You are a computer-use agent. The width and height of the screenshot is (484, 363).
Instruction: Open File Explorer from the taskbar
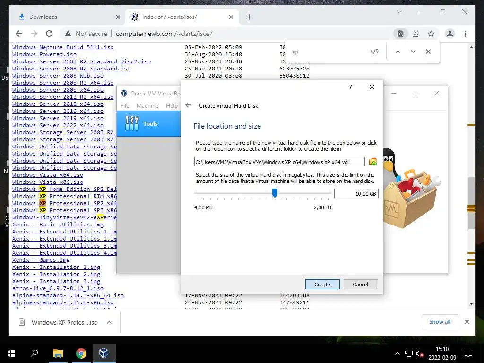(58, 354)
